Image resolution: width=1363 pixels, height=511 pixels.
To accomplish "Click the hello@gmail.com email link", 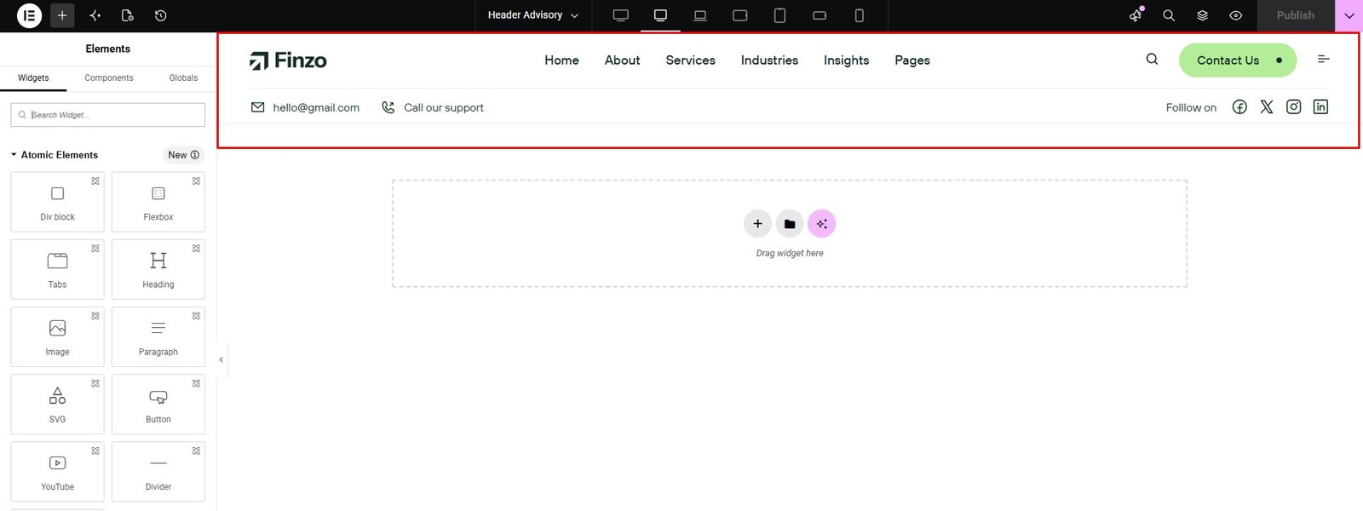I will (x=305, y=107).
